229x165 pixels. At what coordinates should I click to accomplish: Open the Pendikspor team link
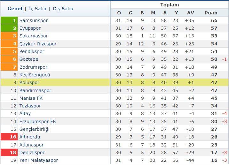(32, 51)
